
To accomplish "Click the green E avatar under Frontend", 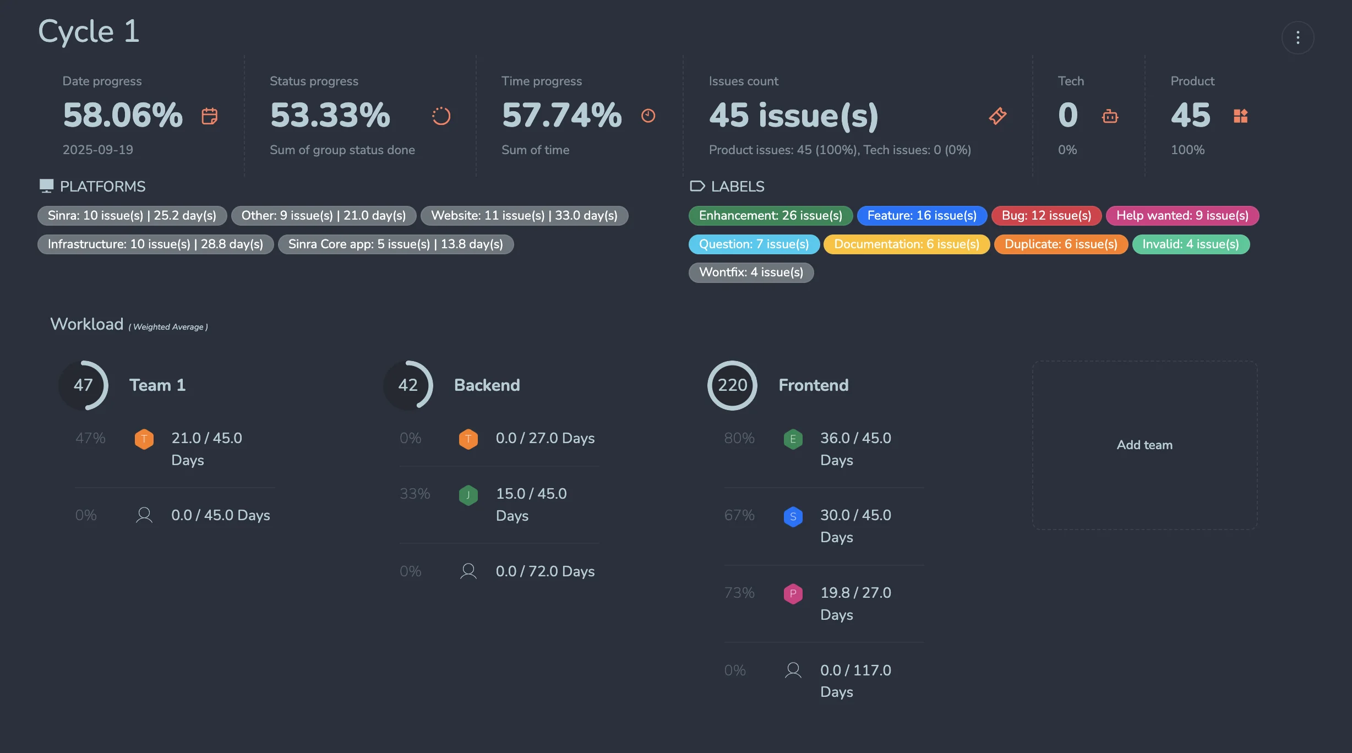I will [793, 439].
